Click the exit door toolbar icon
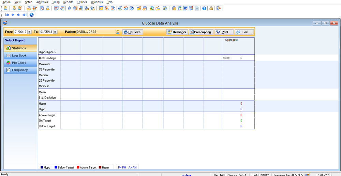The height and width of the screenshot is (176, 341). (219, 8)
